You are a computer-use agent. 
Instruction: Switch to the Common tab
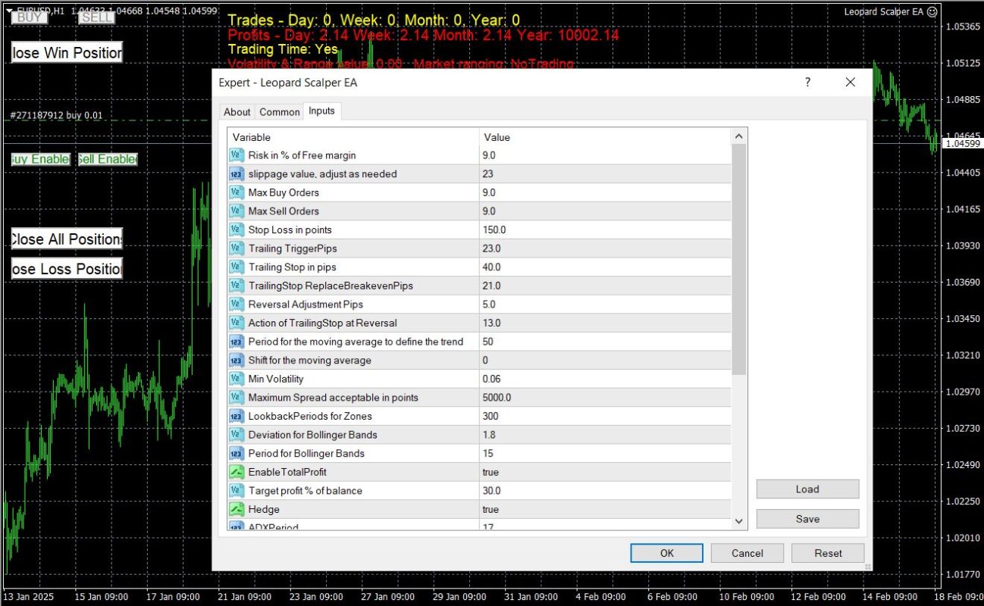[x=279, y=111]
